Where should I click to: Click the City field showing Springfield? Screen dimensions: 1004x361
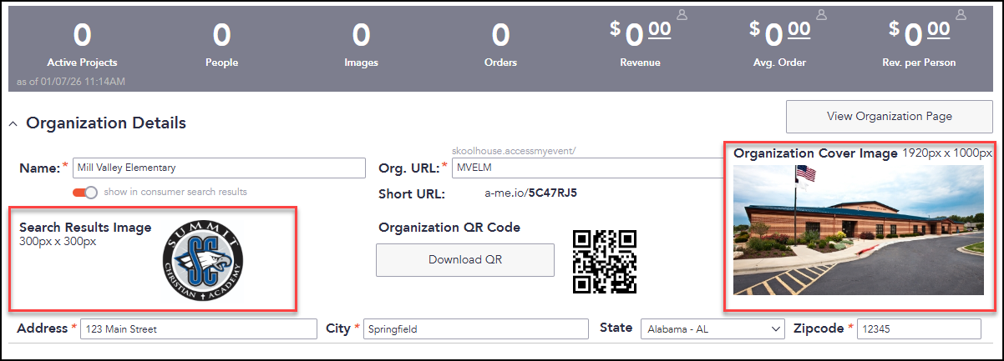[x=476, y=329]
